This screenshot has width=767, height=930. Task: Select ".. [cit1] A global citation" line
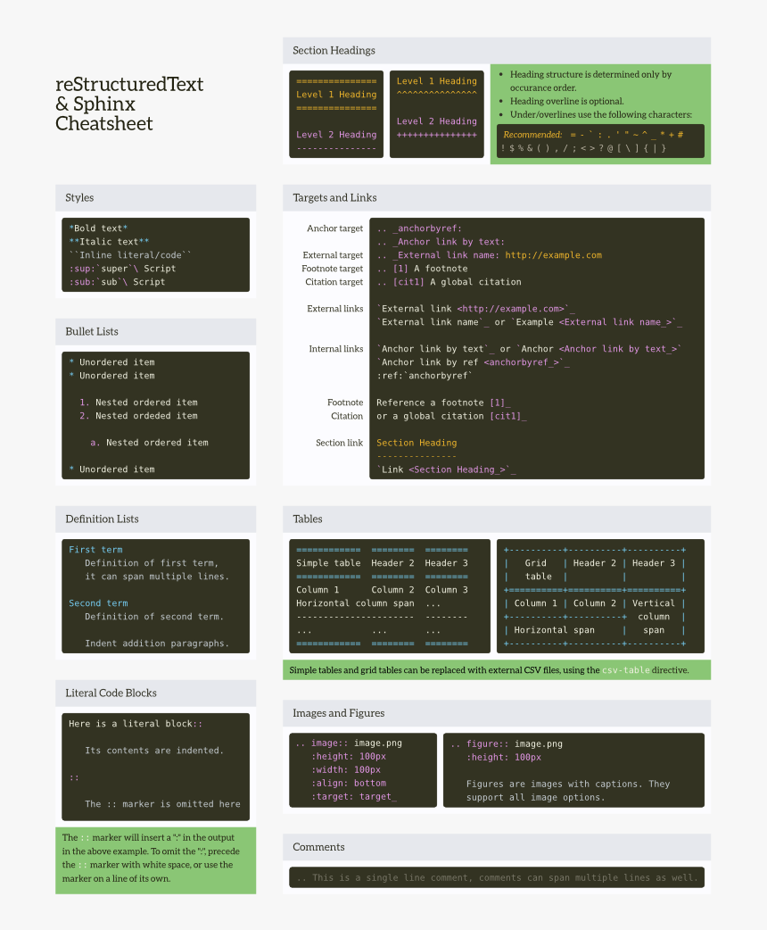click(x=449, y=282)
